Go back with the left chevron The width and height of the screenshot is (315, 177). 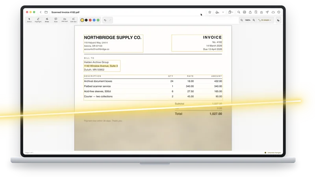pos(41,12)
